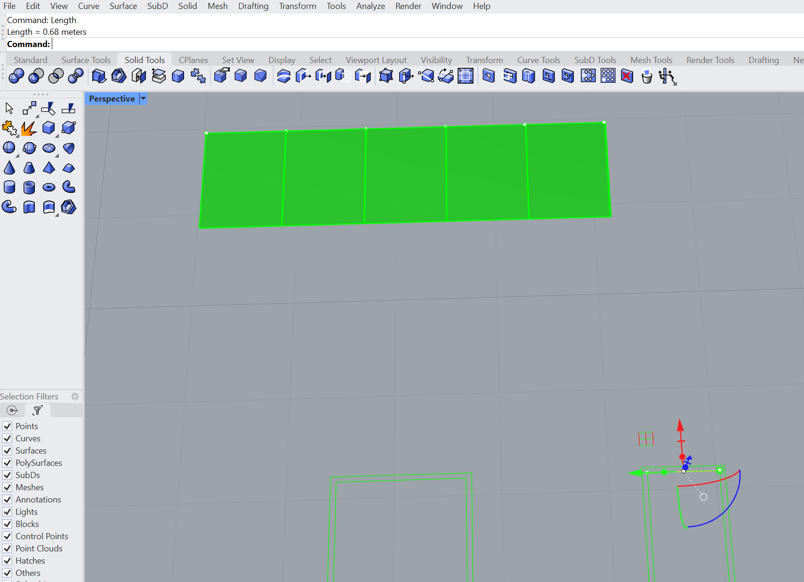Screen dimensions: 804x582
Task: Create a Sphere from the sidebar
Action: (x=9, y=148)
